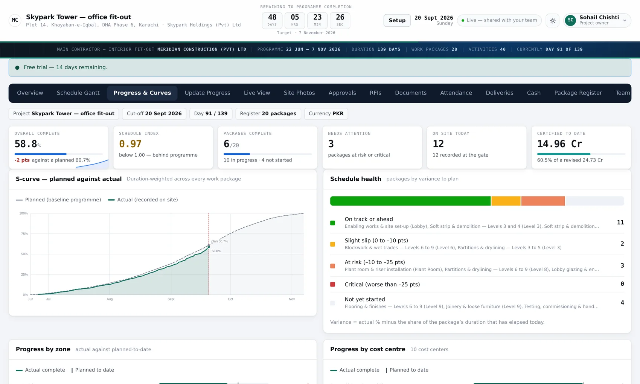Go to the Update Progress tab

(207, 93)
